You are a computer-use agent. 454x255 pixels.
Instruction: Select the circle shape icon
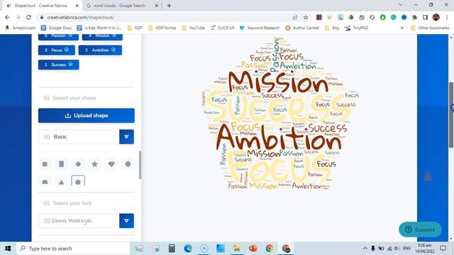pos(78,164)
